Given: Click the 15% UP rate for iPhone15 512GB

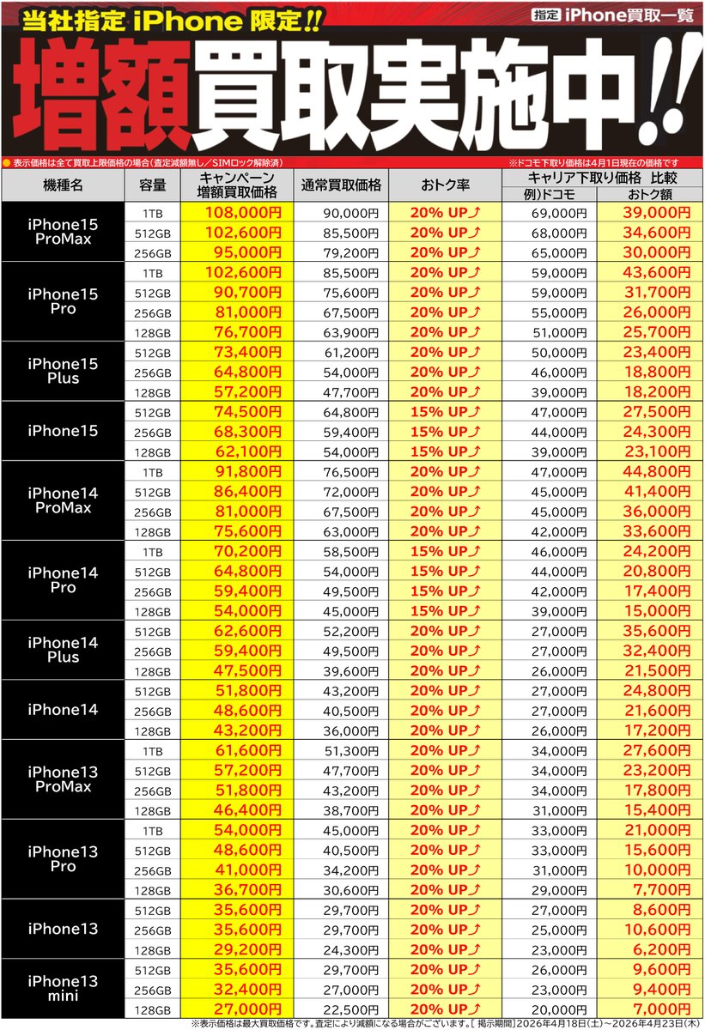Looking at the screenshot, I should (x=445, y=411).
